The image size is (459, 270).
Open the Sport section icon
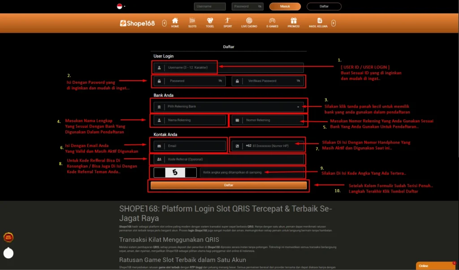pos(228,21)
